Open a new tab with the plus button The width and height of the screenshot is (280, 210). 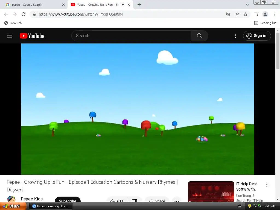[x=139, y=5]
